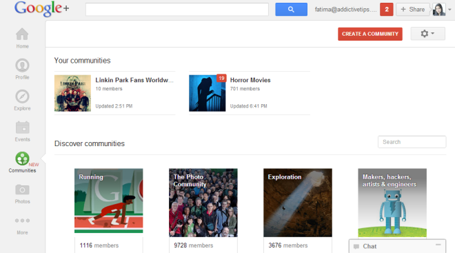Open the Home sidebar icon
The image size is (455, 253).
coord(22,34)
